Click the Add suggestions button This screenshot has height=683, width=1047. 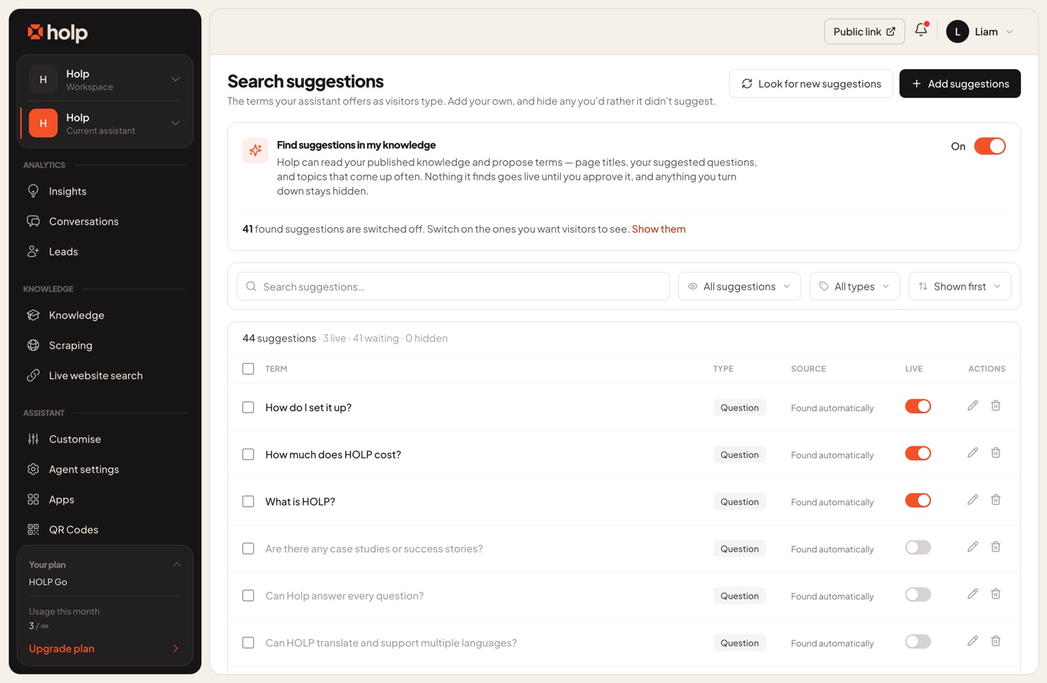click(x=960, y=83)
